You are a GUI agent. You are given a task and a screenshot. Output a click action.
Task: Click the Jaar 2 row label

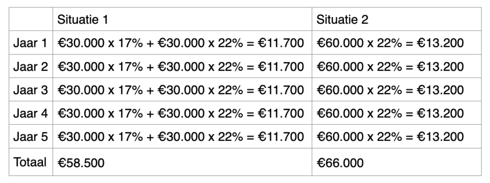click(31, 66)
